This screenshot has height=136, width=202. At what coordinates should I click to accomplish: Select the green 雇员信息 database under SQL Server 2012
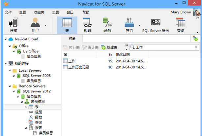(34, 96)
